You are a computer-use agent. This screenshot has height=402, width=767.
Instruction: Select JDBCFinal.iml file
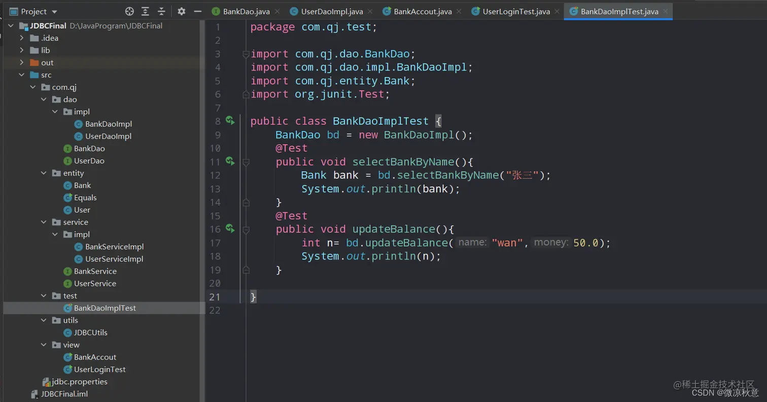(64, 394)
